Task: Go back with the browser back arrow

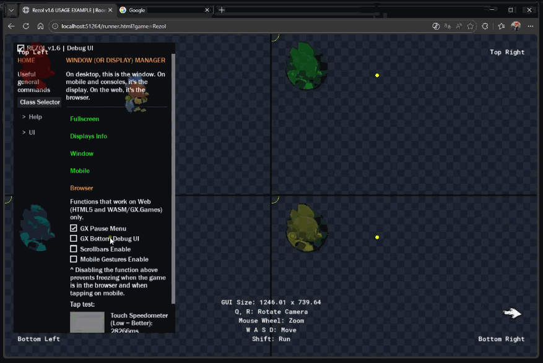Action: point(11,26)
